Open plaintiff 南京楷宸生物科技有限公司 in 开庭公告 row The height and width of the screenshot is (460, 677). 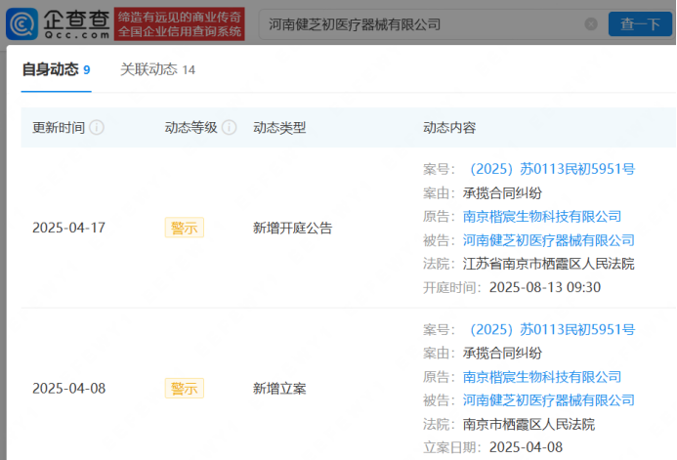click(x=541, y=216)
